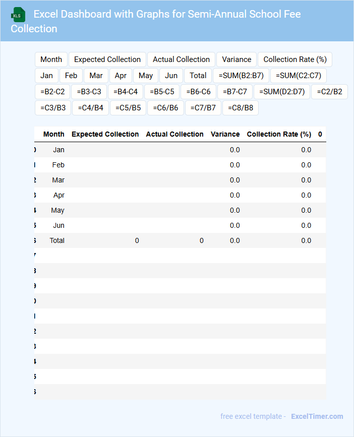
Task: Select the =B3-C3 formula chip
Action: click(x=89, y=92)
